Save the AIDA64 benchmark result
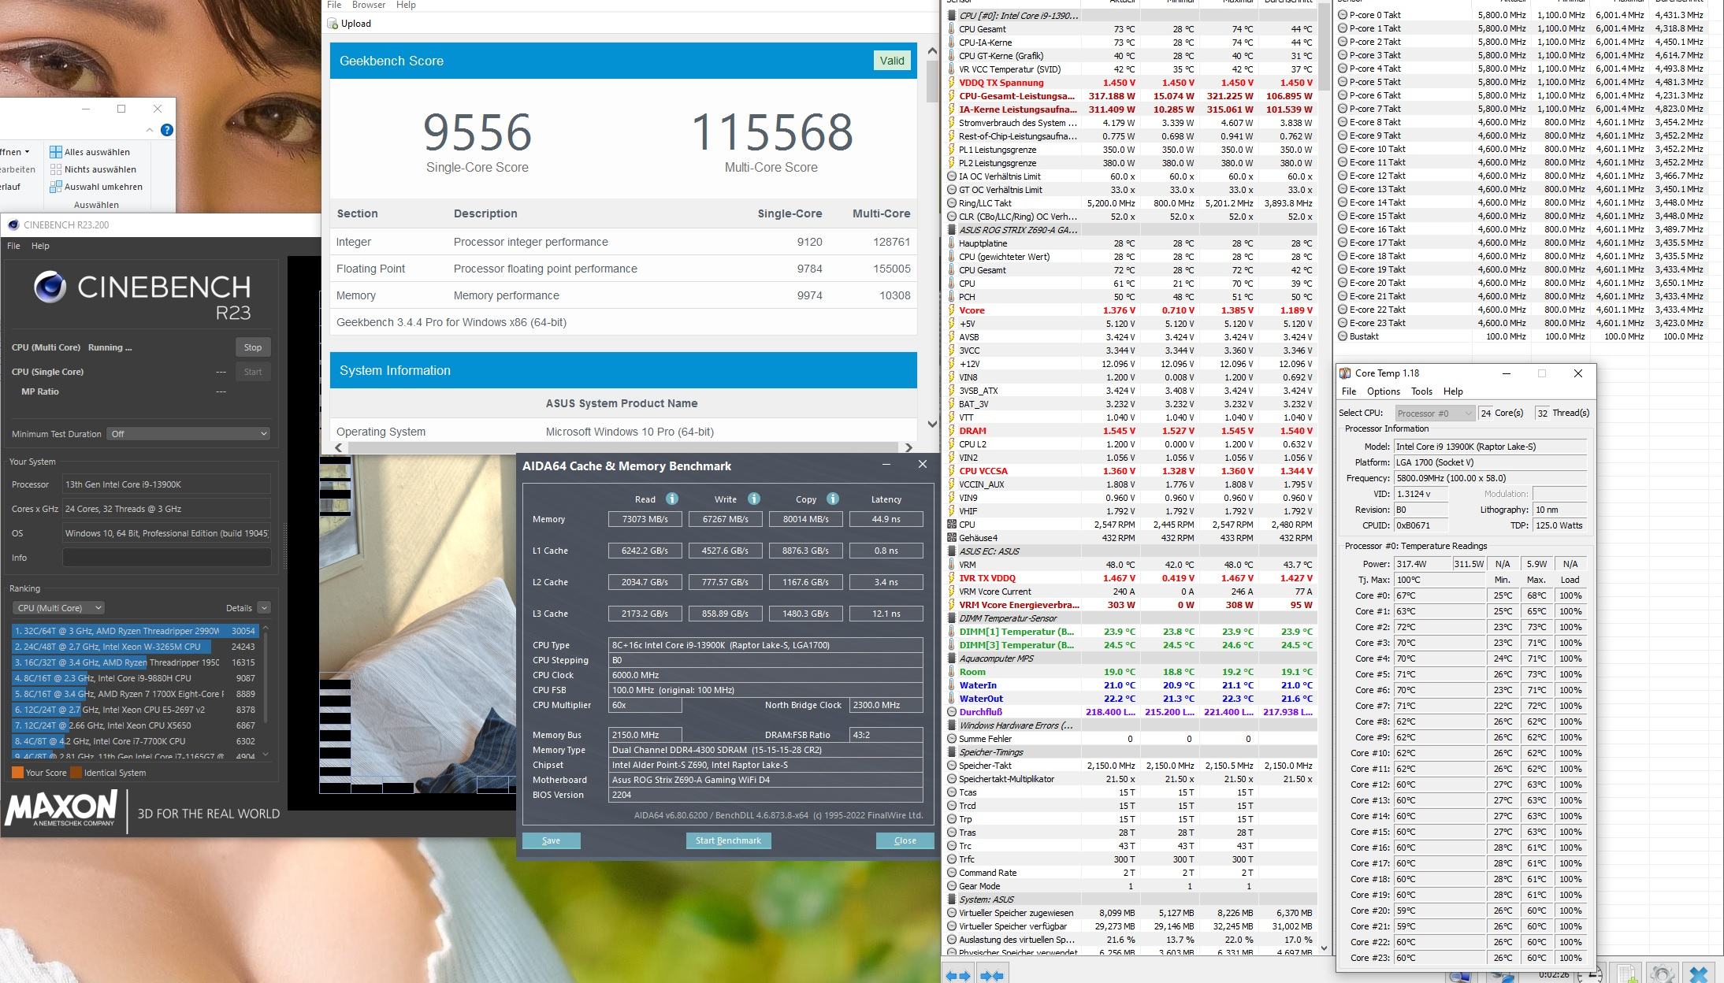 coord(552,840)
